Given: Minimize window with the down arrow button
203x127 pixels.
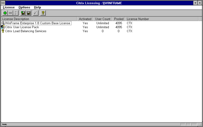Looking at the screenshot, I should click(195, 3).
